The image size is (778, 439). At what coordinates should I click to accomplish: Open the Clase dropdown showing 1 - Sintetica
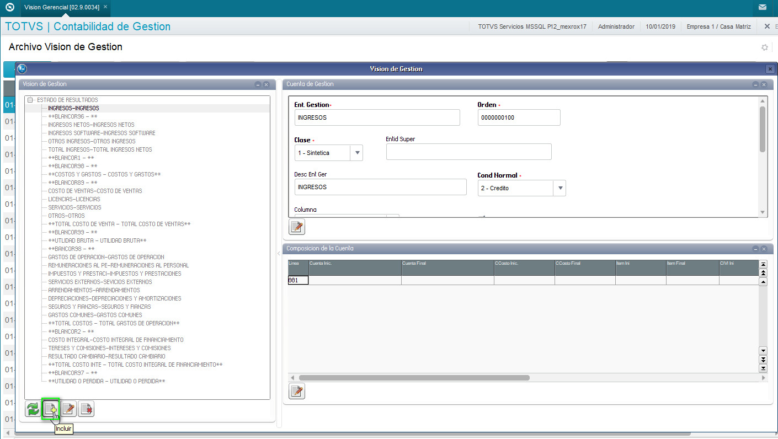(x=356, y=153)
